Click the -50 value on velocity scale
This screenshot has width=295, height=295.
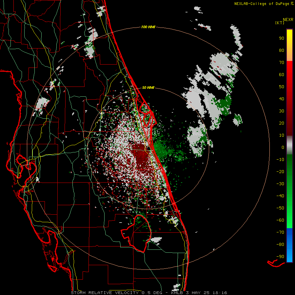(x=280, y=208)
